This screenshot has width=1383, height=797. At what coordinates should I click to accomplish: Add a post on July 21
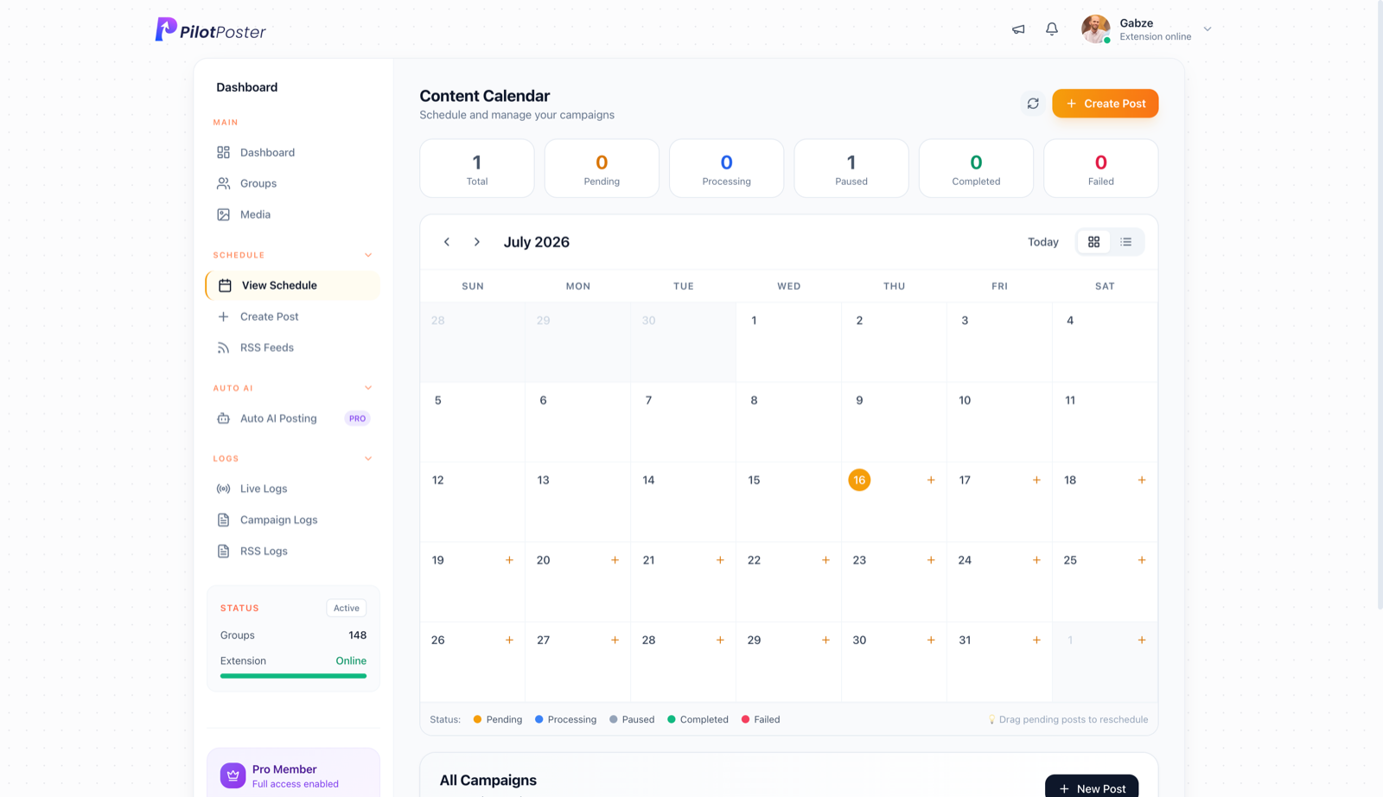point(720,560)
